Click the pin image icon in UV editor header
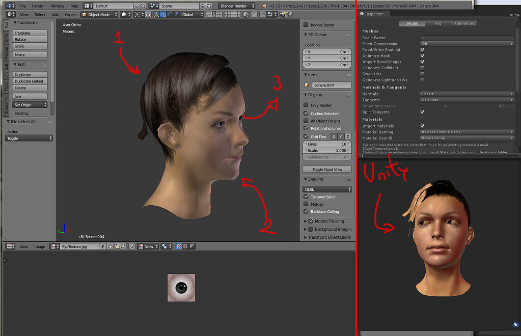The width and height of the screenshot is (521, 336). click(131, 246)
